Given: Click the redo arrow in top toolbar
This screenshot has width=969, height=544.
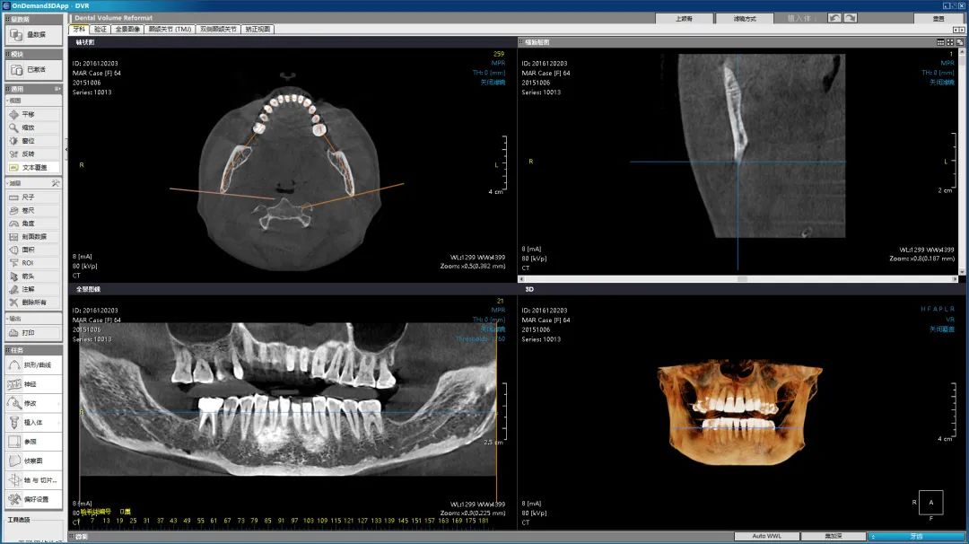Looking at the screenshot, I should (x=851, y=19).
